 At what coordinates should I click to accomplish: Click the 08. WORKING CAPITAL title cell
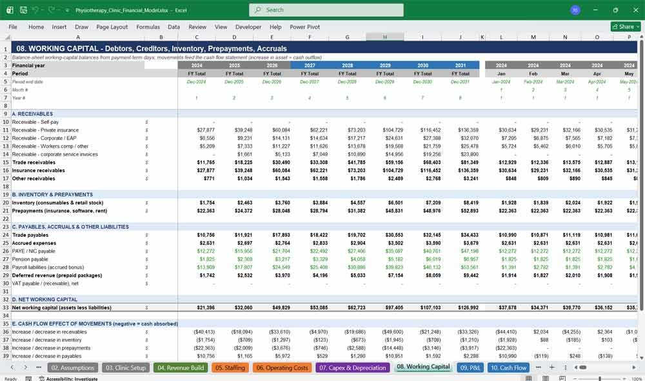tap(152, 48)
